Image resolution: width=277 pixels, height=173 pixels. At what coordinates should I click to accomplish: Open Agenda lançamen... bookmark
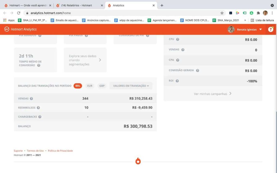[162, 20]
